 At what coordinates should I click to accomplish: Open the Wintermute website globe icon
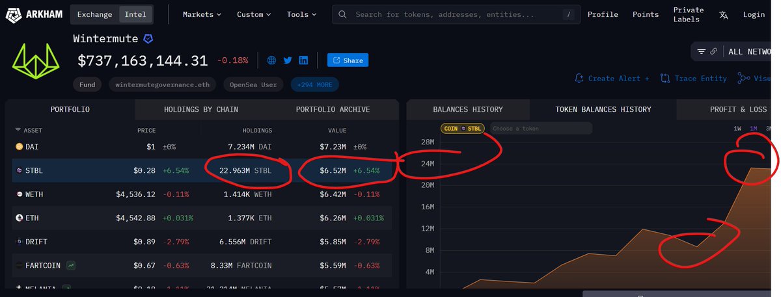click(x=271, y=60)
